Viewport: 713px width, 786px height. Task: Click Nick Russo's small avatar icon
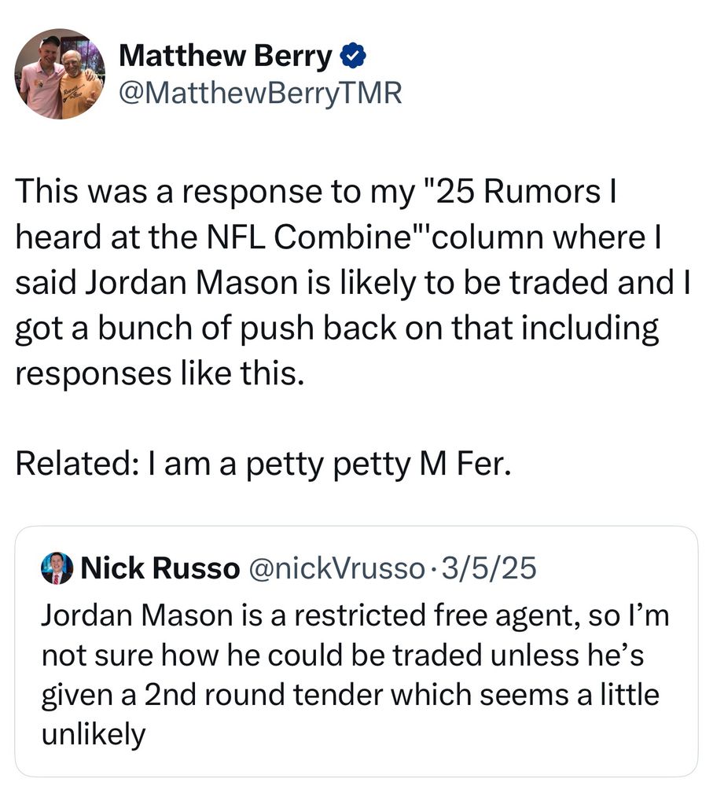pyautogui.click(x=57, y=568)
